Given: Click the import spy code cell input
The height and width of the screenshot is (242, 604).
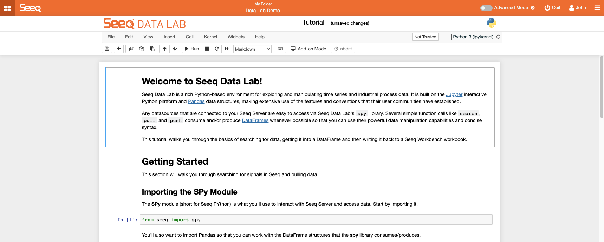Looking at the screenshot, I should tap(316, 220).
